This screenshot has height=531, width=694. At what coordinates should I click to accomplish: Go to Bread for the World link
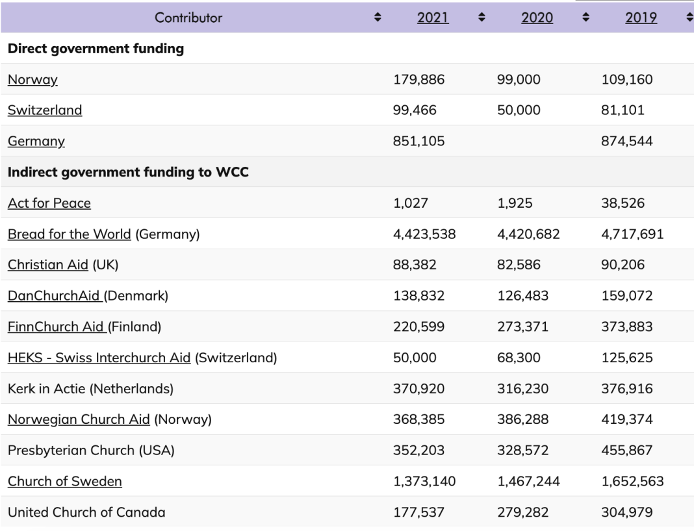pos(70,234)
